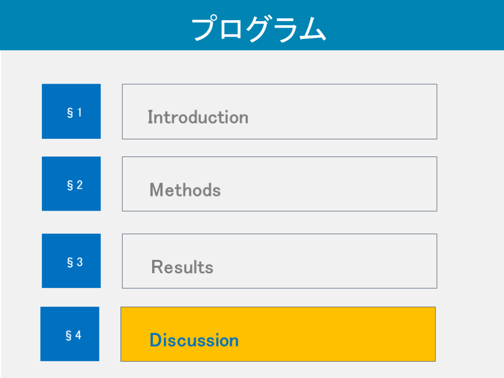Click the blue header banner beside title
This screenshot has width=504, height=378.
coord(418,25)
